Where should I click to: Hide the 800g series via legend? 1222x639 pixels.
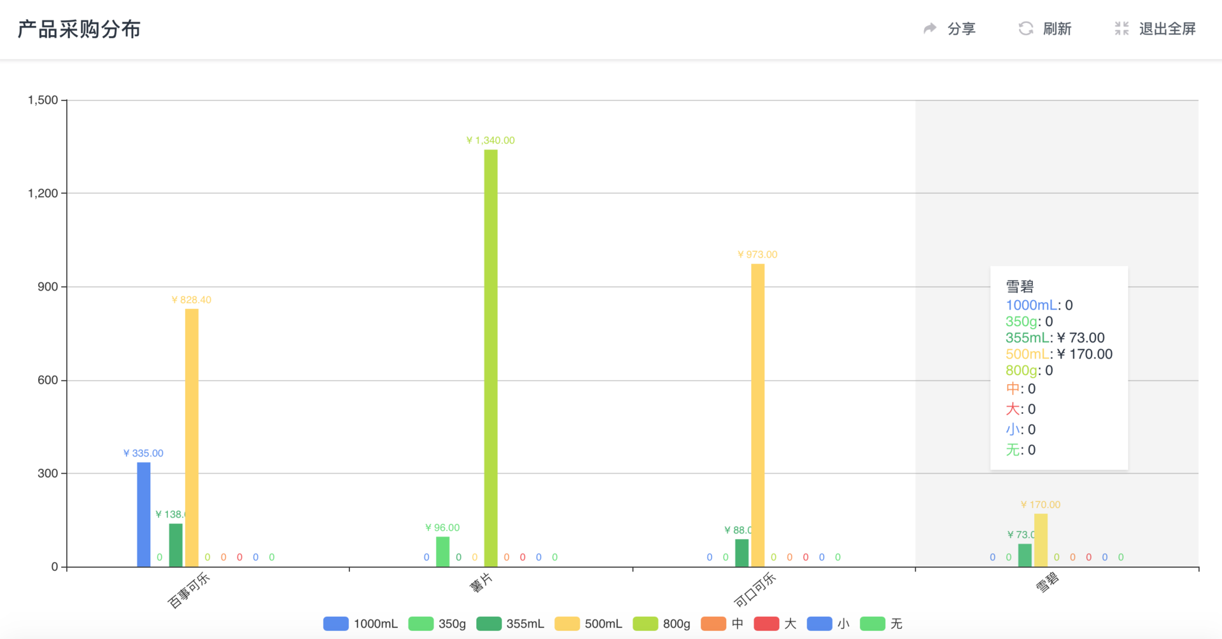pyautogui.click(x=662, y=624)
